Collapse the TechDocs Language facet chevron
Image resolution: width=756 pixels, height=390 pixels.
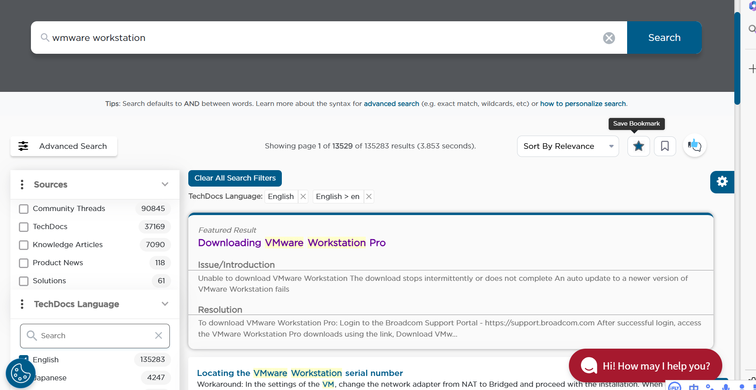click(x=165, y=304)
